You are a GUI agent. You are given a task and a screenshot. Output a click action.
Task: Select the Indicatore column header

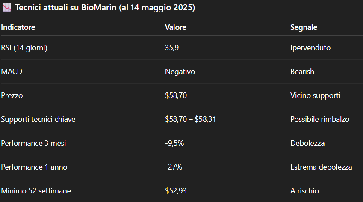coord(18,27)
